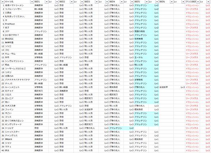Screen dimensions: 211x153
Task: Select the name cell カオス天使
Action: coord(19,106)
